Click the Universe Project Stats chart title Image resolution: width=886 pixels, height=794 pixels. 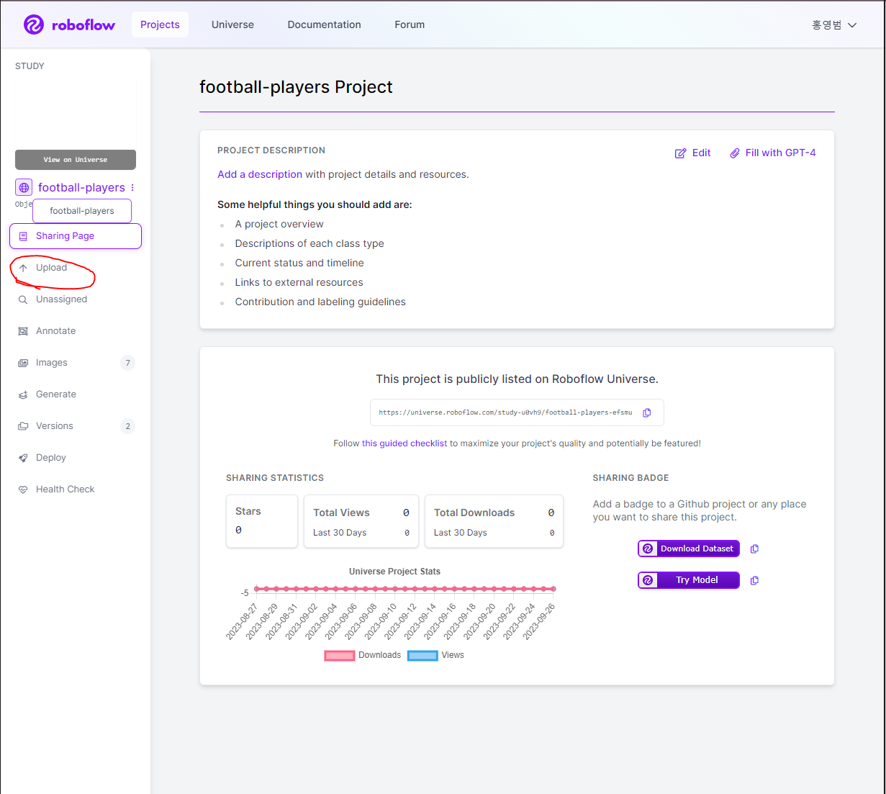pyautogui.click(x=394, y=572)
